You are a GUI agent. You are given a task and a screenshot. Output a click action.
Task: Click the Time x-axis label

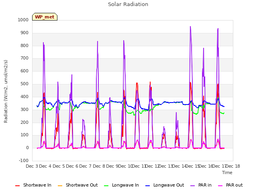227,172
